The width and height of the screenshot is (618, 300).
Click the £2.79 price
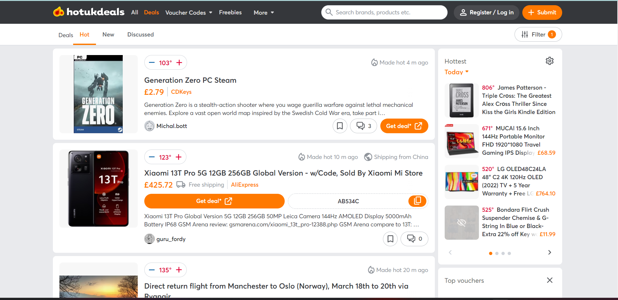coord(154,92)
